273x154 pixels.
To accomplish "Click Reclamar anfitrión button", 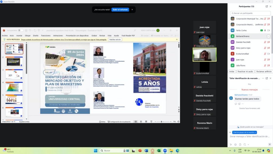I will click(x=264, y=72).
